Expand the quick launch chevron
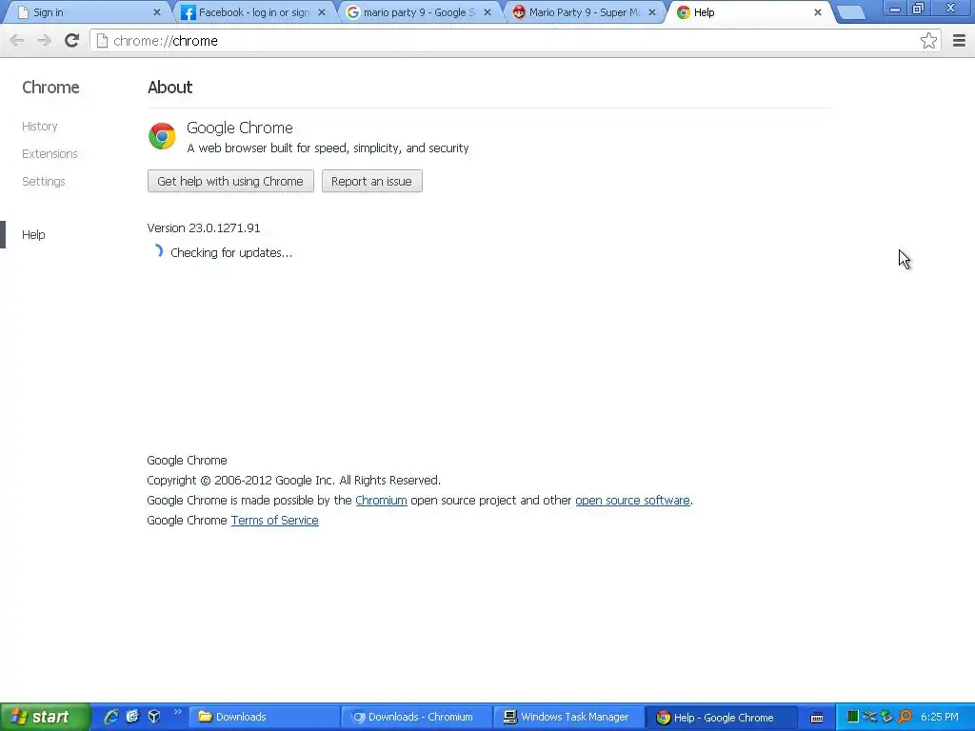Viewport: 975px width, 731px height. pos(177,713)
